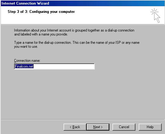Click the highlighted Finalcom.net text

24,66
